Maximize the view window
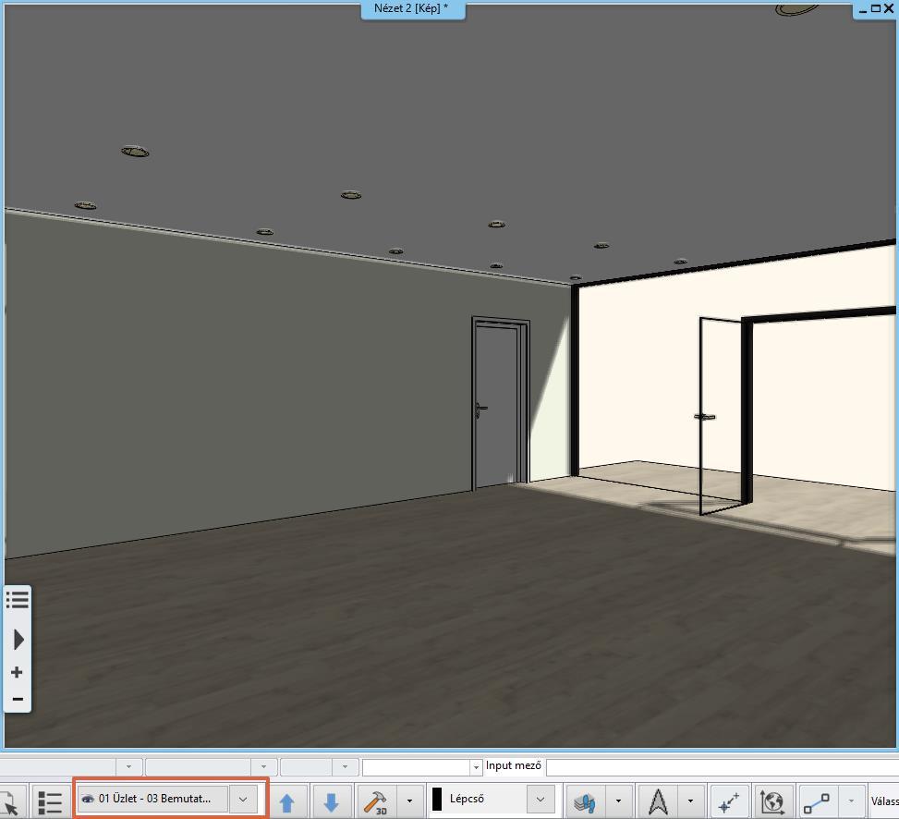The image size is (899, 819). coord(876,8)
